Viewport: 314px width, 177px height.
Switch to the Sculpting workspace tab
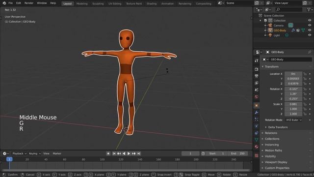coord(98,3)
